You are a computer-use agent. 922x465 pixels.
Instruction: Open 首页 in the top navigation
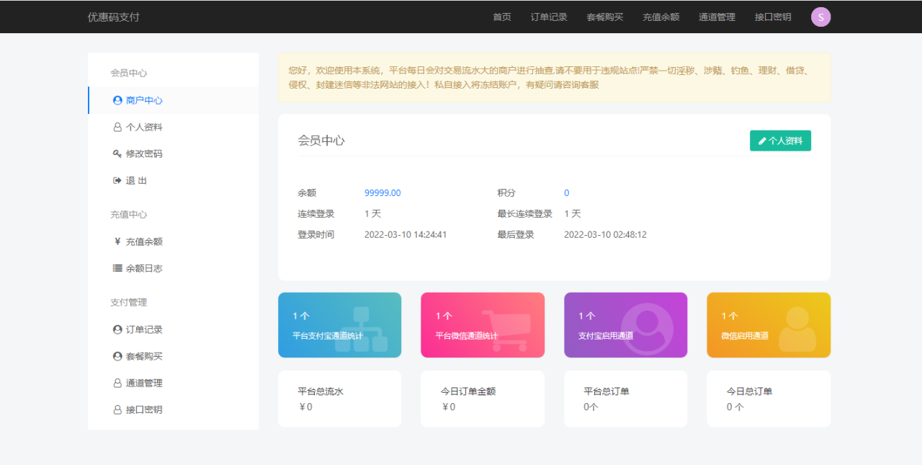502,17
